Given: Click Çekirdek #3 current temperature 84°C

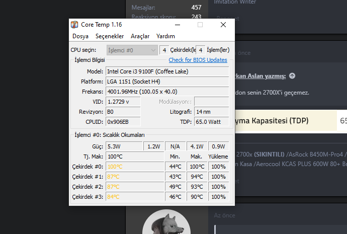Looking at the screenshot, I should (135, 197).
